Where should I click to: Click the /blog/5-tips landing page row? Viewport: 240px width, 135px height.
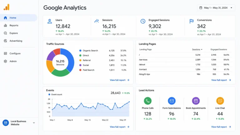pos(185,74)
